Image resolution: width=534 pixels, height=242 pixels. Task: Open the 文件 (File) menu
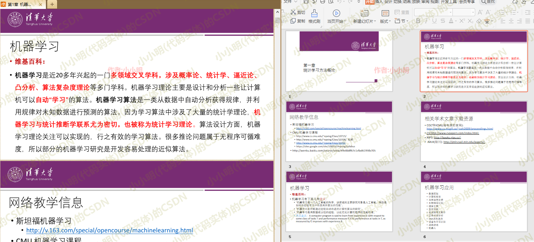coord(288,2)
